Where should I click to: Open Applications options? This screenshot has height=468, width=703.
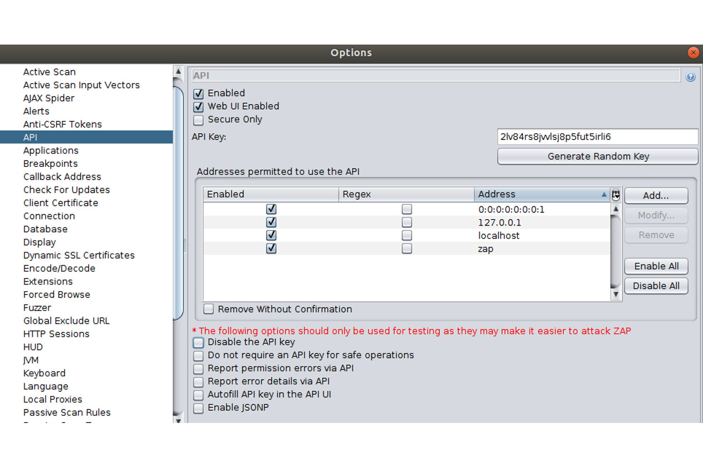51,151
